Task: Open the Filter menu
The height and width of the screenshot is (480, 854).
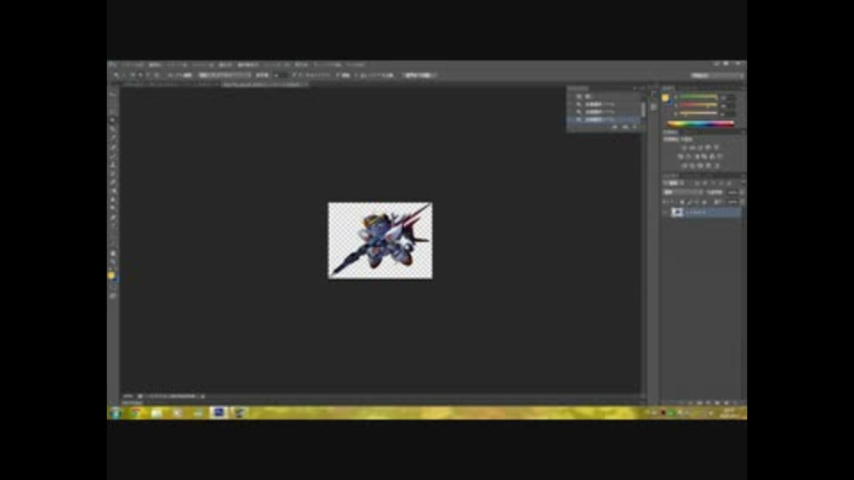Action: [277, 65]
